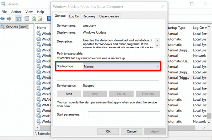
Task: Click the Refresh toolbar icon in Services
Action: pos(34,18)
